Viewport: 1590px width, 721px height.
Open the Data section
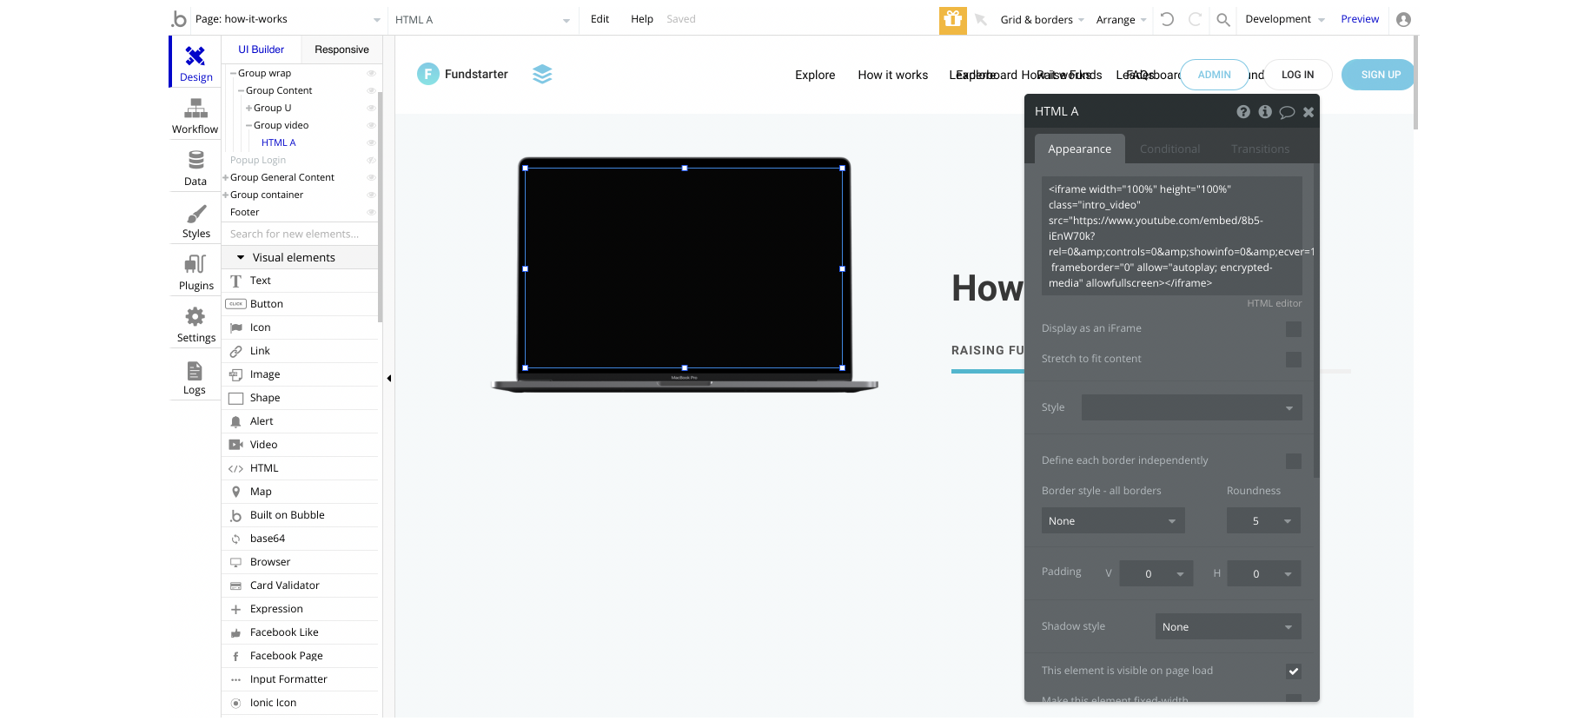(x=195, y=168)
